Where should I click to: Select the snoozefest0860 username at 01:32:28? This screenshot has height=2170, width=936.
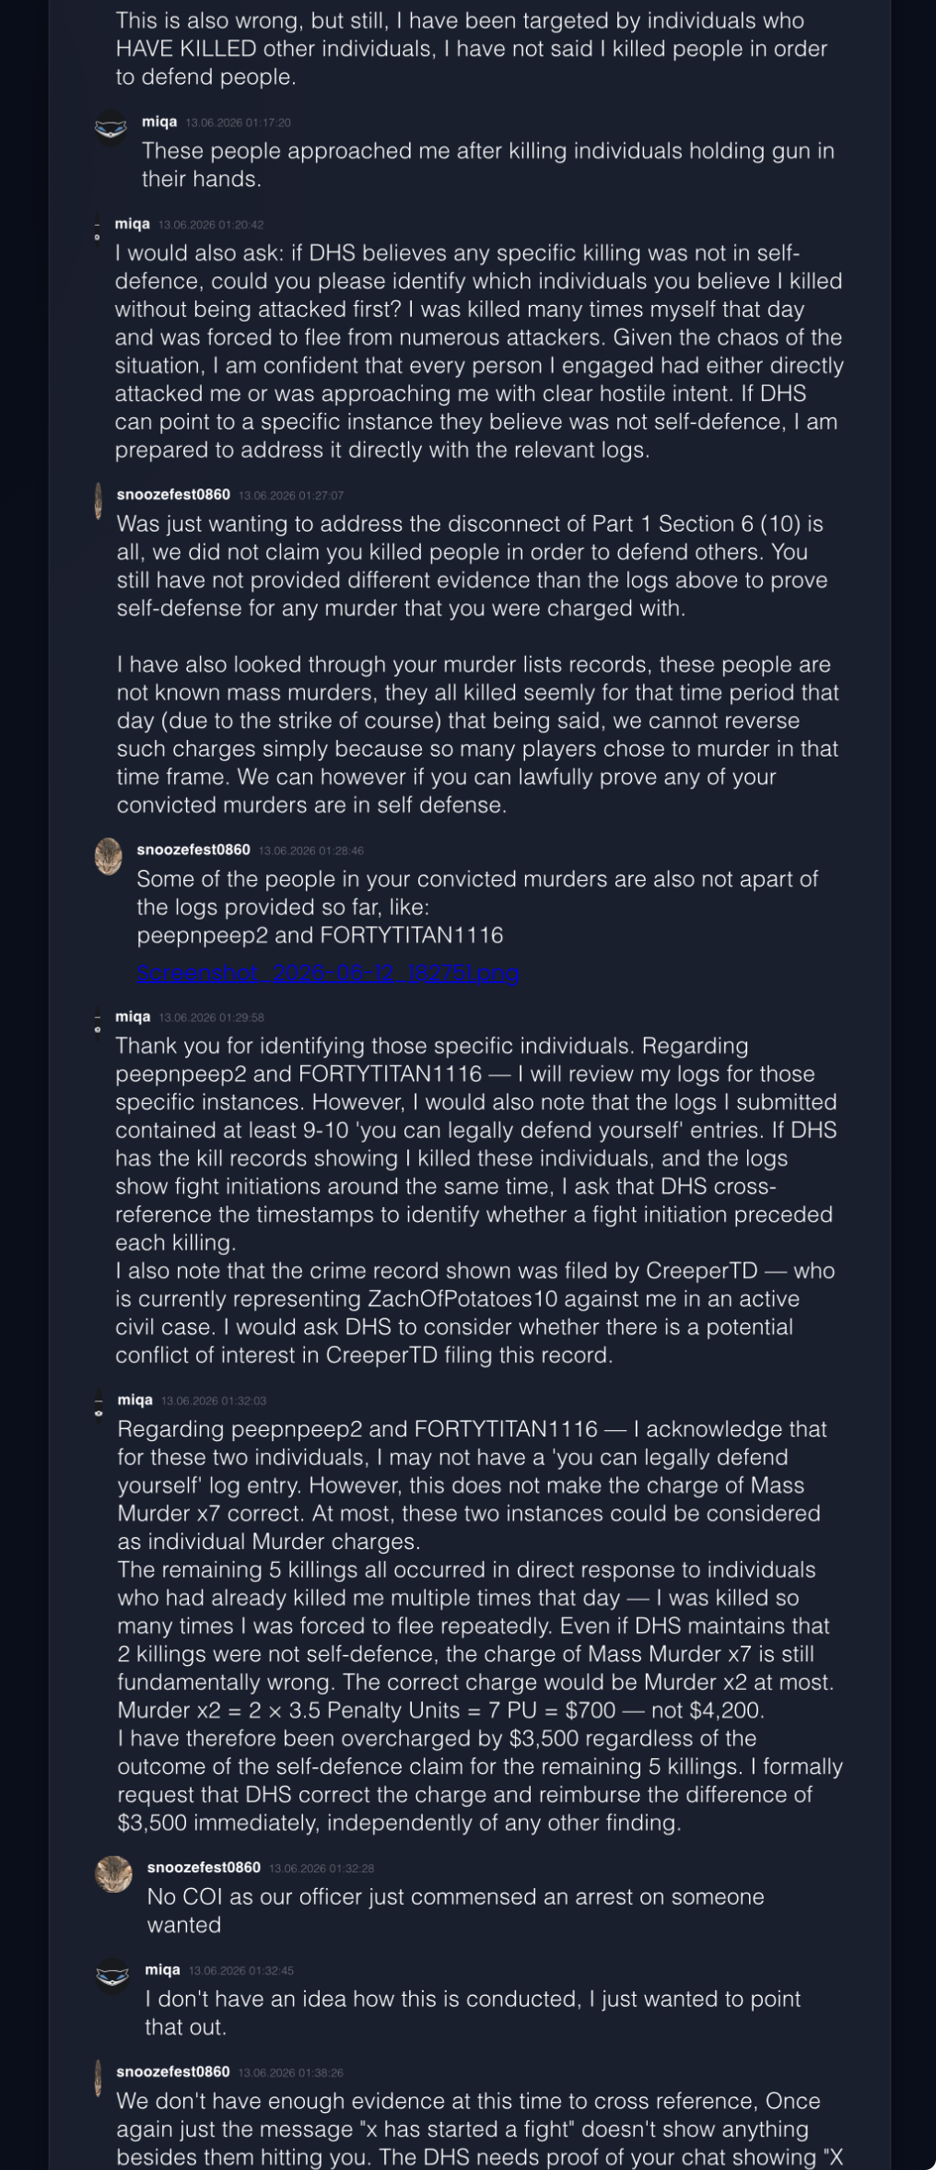204,1867
